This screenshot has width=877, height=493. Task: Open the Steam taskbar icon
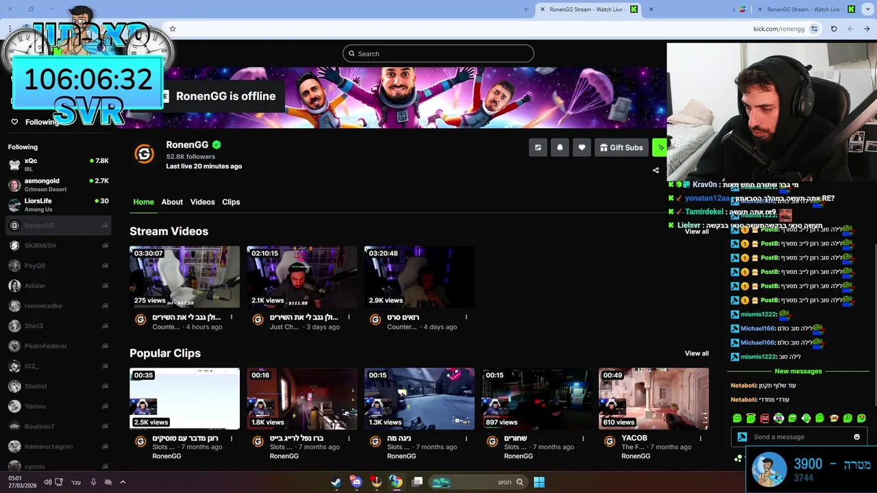336,482
